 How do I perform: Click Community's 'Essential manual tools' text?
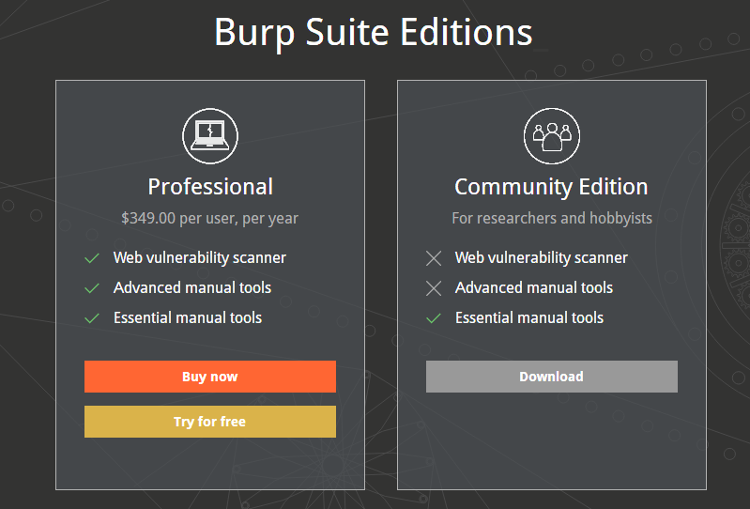[x=529, y=317]
